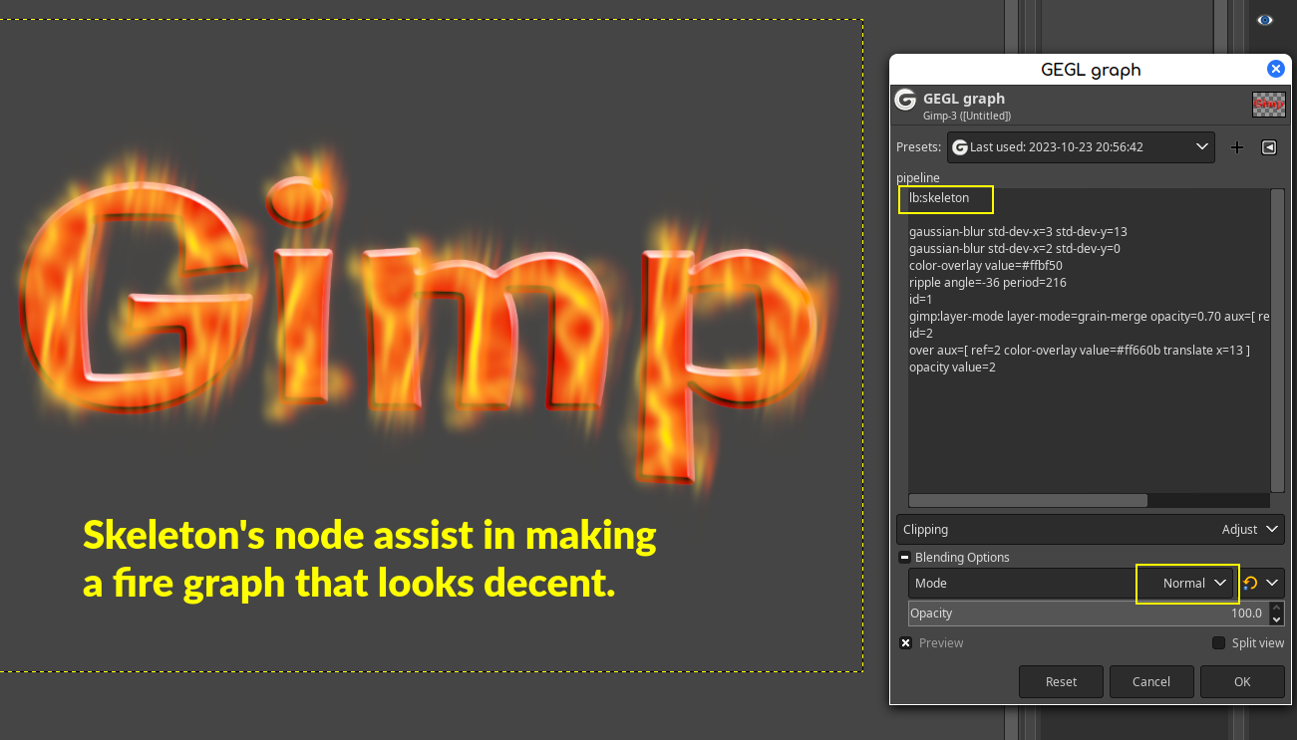
Task: Enable the Split view checkbox
Action: coord(1218,643)
